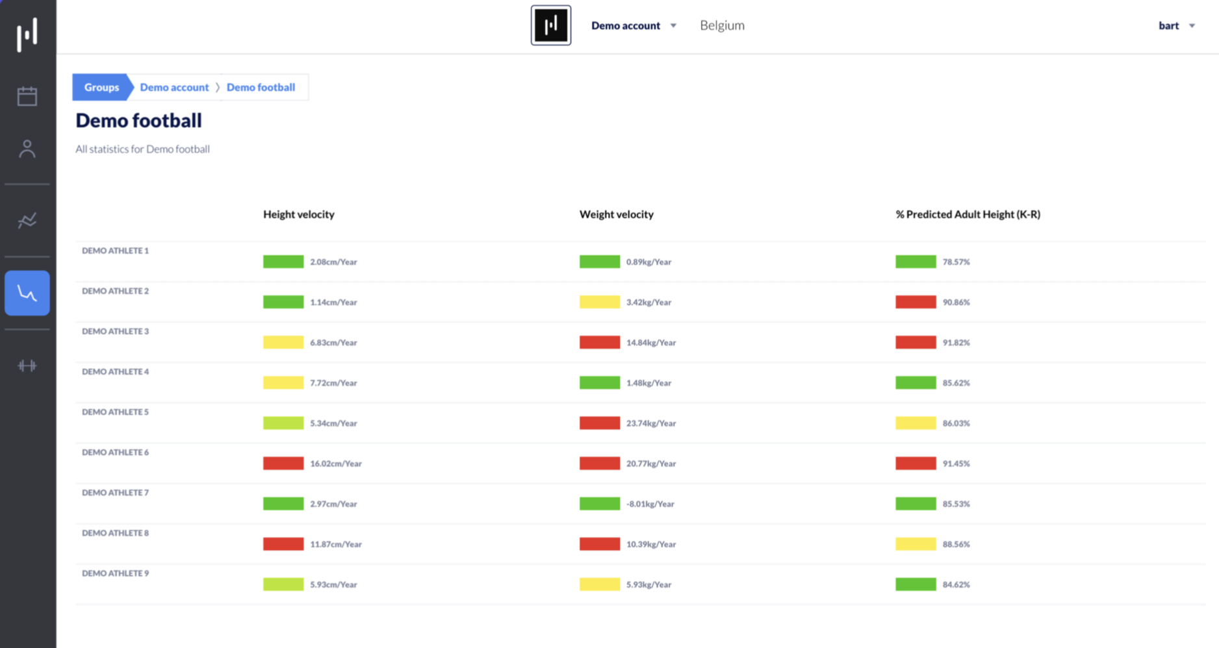Open the calendar icon in the sidebar
This screenshot has width=1219, height=648.
27,96
